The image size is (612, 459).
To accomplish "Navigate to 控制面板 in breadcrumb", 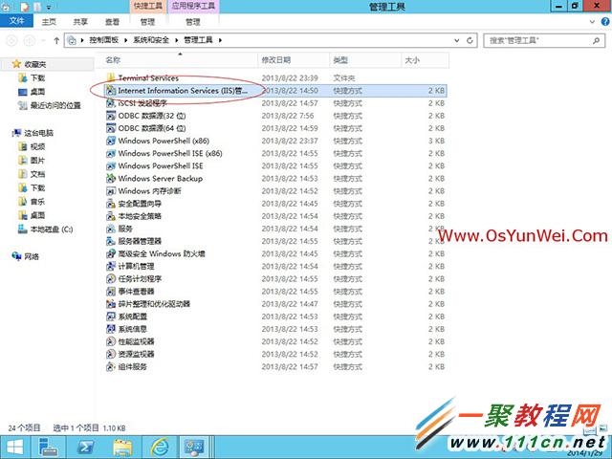I will coord(104,40).
